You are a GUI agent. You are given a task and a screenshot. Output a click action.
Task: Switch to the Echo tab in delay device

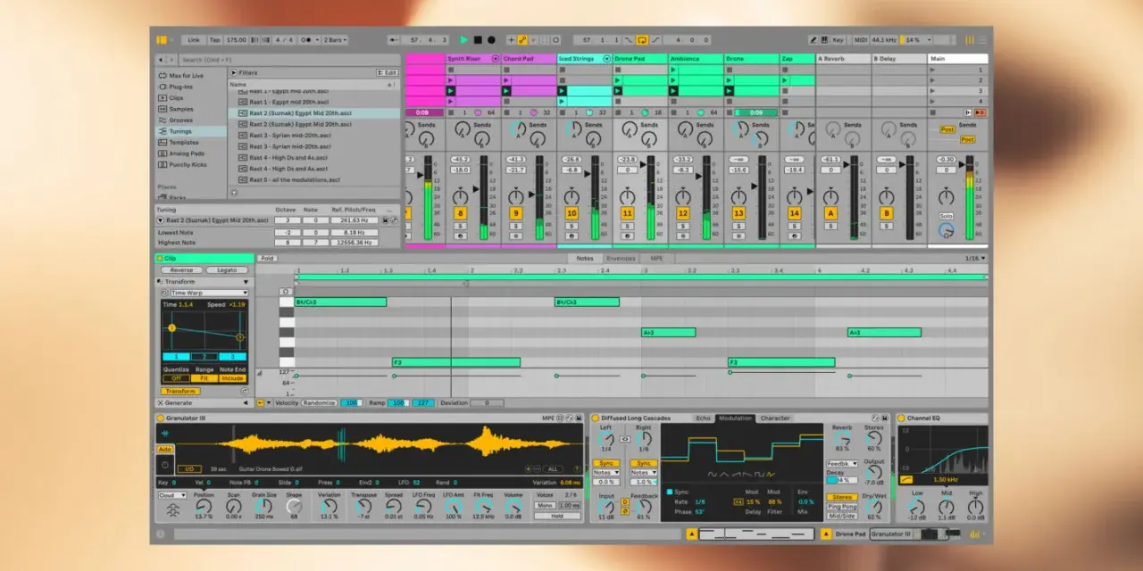[x=703, y=418]
